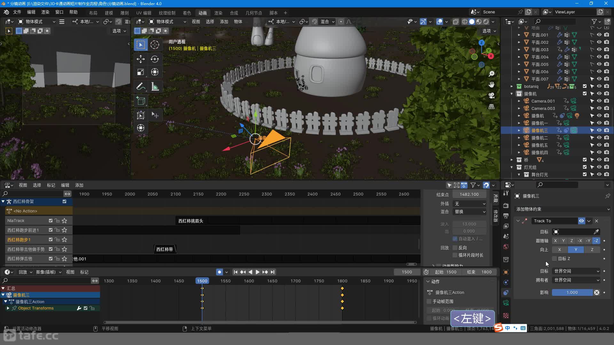Open the 拥有者 space dropdown

pos(577,280)
